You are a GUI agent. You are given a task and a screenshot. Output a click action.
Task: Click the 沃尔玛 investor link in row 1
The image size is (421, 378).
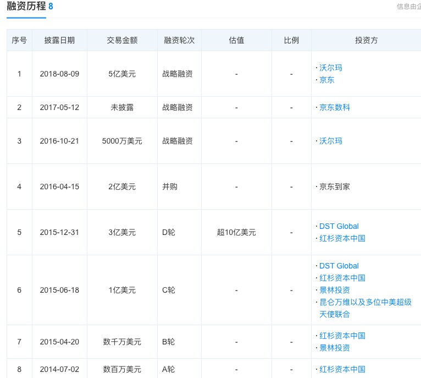(330, 68)
